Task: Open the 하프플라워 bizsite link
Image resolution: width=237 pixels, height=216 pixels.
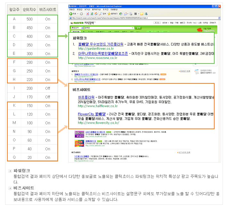Action: (x=86, y=97)
